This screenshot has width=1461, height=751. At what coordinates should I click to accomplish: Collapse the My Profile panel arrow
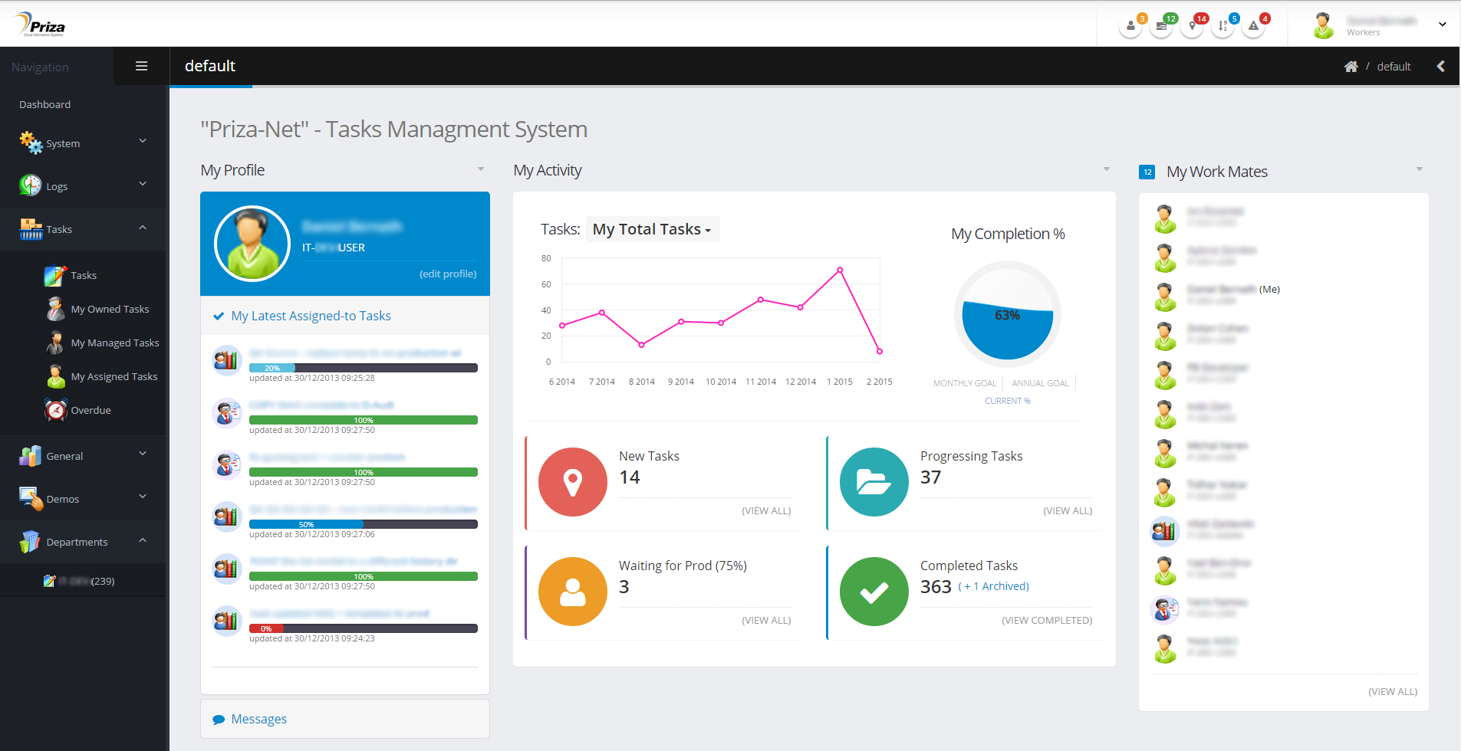pyautogui.click(x=481, y=169)
